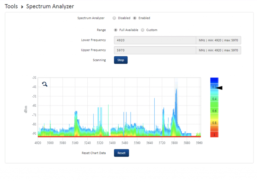Screen dimensions: 257x182
Task: Click the magnifier zoom reset icon on chart
Action: (45, 84)
